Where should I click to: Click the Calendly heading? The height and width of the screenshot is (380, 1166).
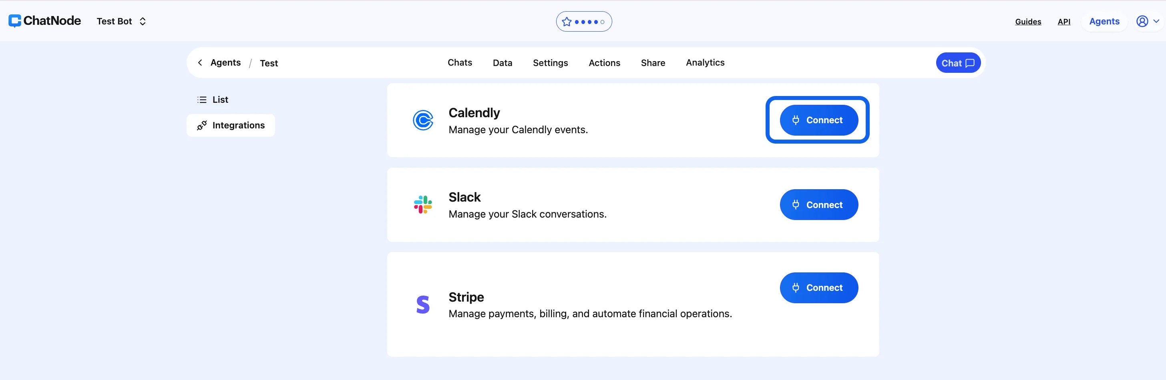(x=474, y=113)
